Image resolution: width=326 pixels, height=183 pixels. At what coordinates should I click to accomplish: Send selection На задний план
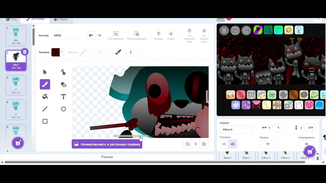click(x=204, y=36)
